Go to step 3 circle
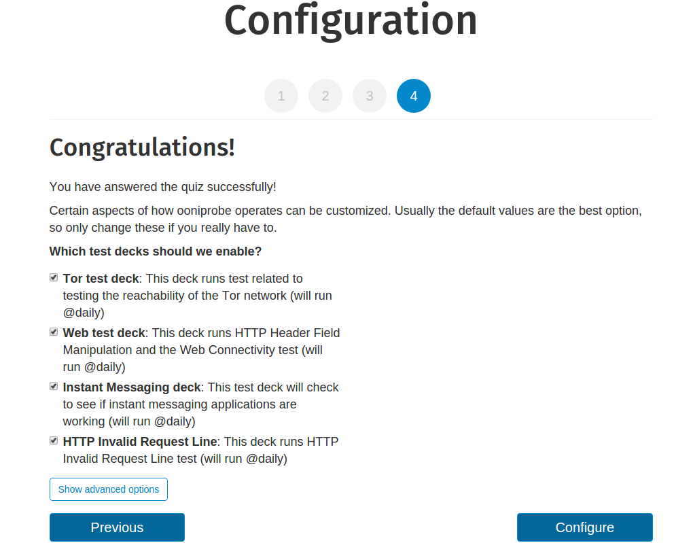Image resolution: width=693 pixels, height=543 pixels. pyautogui.click(x=370, y=96)
